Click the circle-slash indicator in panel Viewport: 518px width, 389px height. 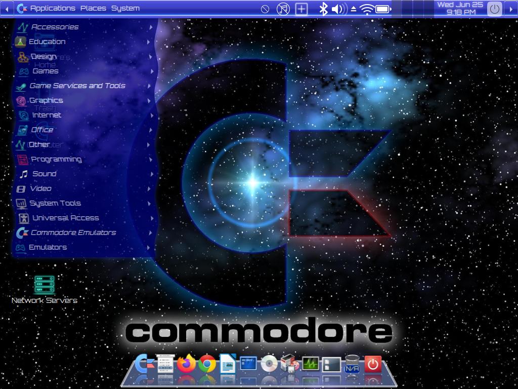(265, 9)
